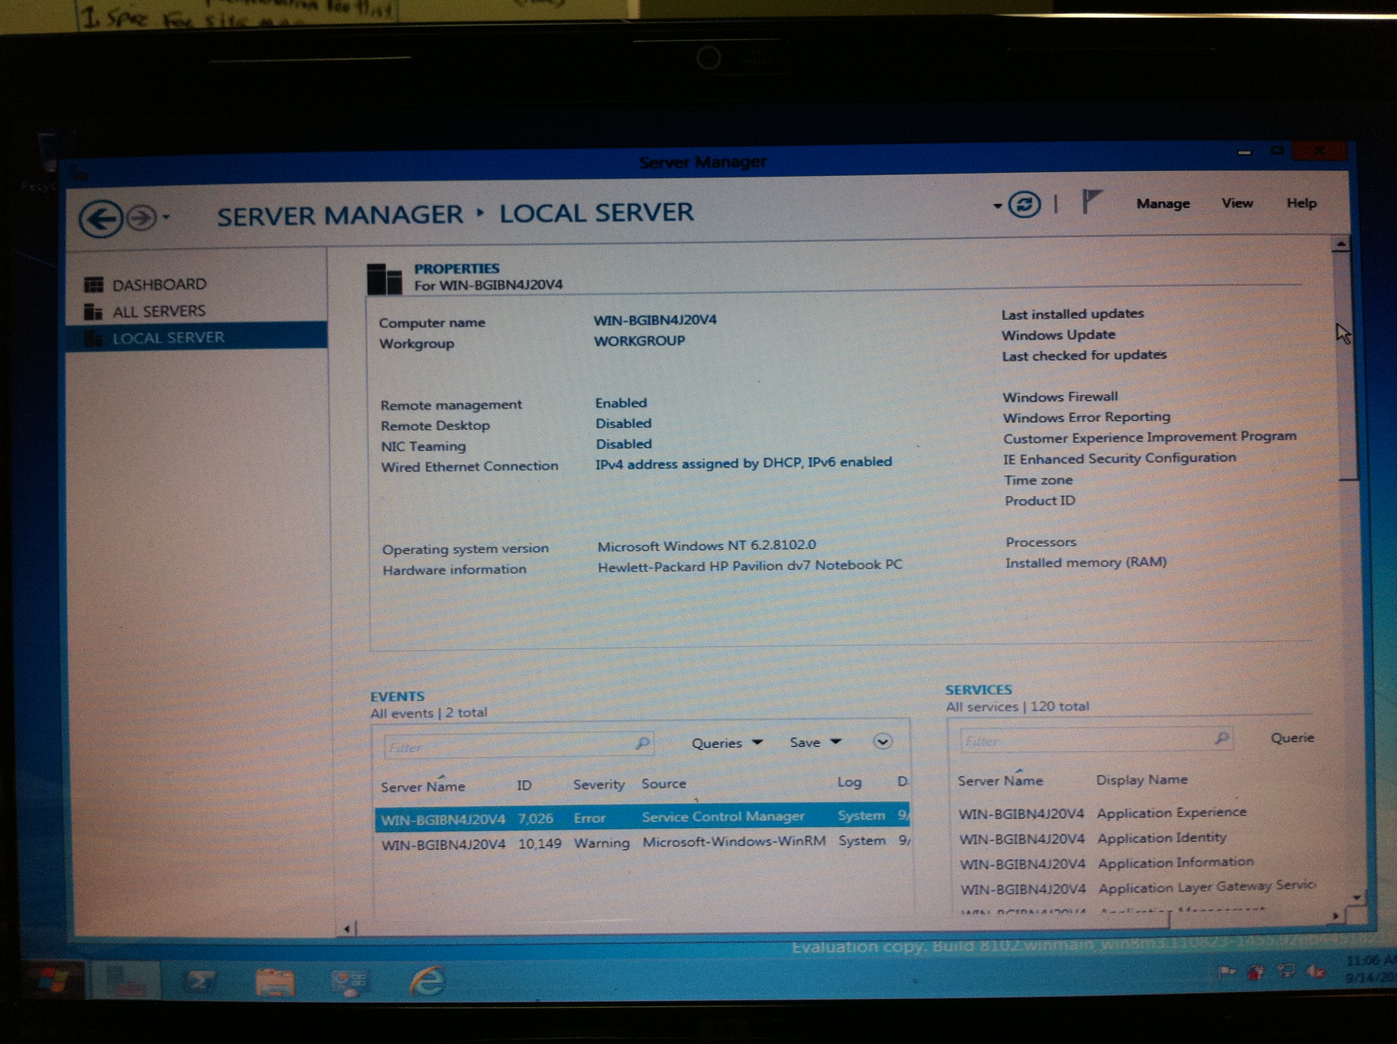Click the All Servers icon

point(93,312)
